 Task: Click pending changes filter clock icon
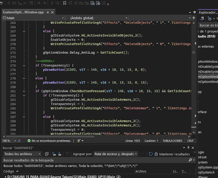point(209,18)
